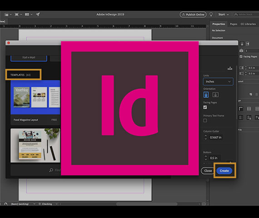This screenshot has width=259, height=218.
Task: Close New Document dialog with red button
Action: point(9,43)
